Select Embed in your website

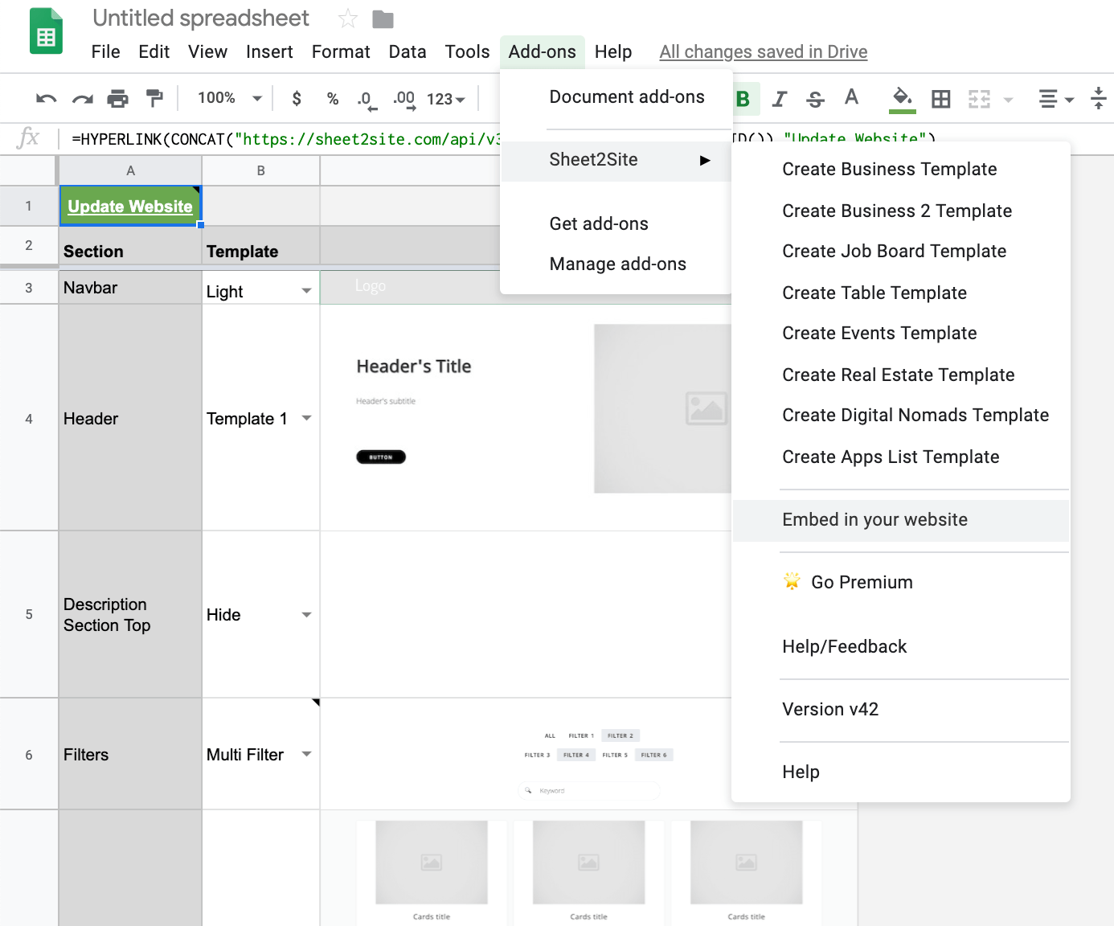click(x=874, y=520)
